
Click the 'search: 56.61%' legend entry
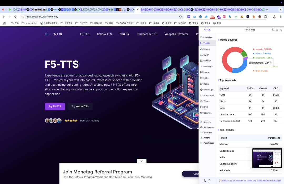click(262, 49)
